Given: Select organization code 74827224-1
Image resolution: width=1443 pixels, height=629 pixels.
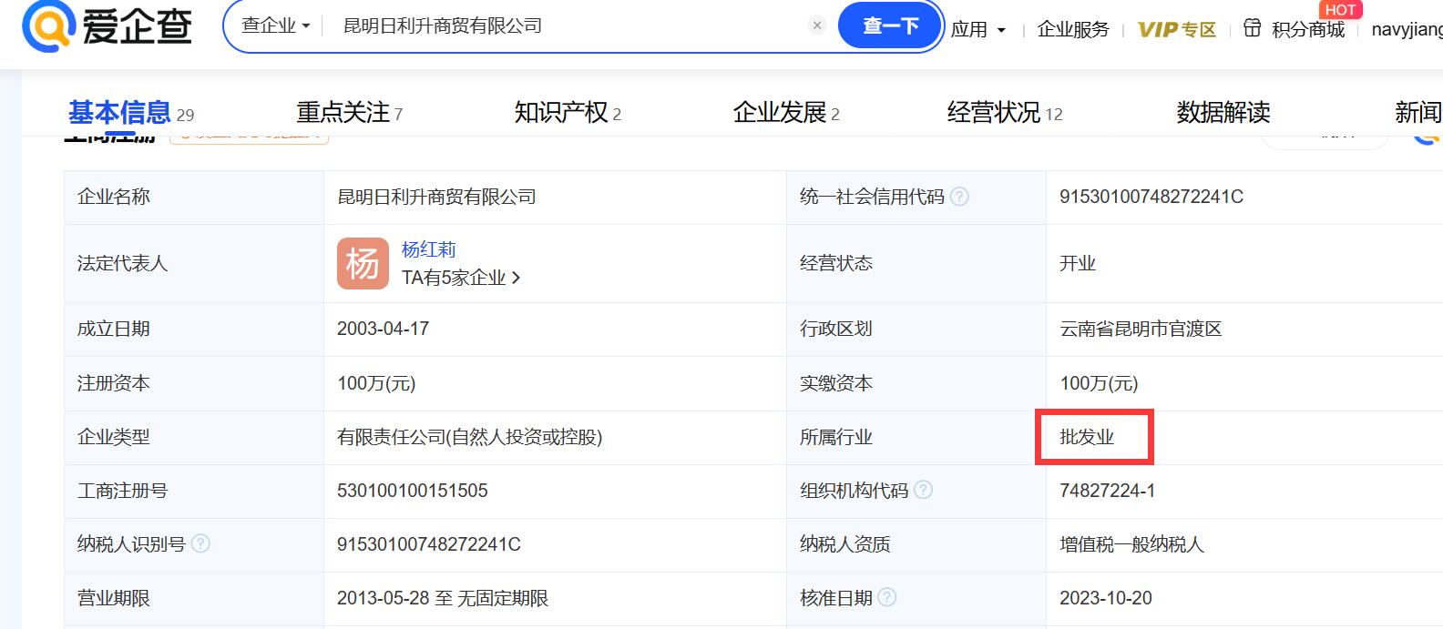Looking at the screenshot, I should pyautogui.click(x=1107, y=491).
